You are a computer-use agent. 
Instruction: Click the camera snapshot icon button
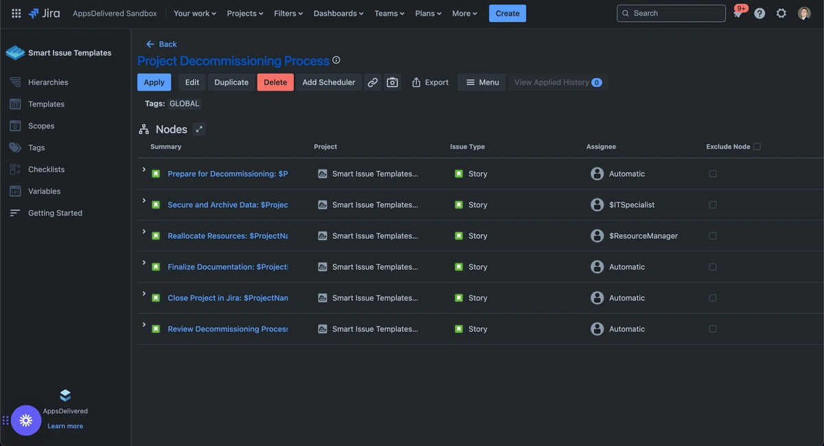392,82
